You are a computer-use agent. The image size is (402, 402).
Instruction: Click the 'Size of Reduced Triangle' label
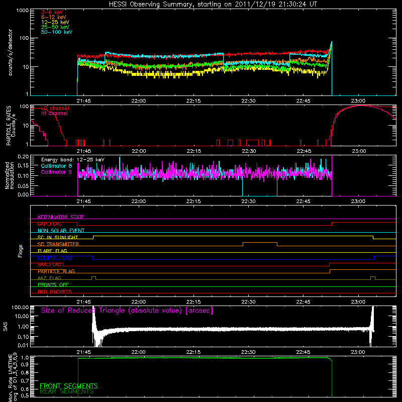pyautogui.click(x=127, y=311)
